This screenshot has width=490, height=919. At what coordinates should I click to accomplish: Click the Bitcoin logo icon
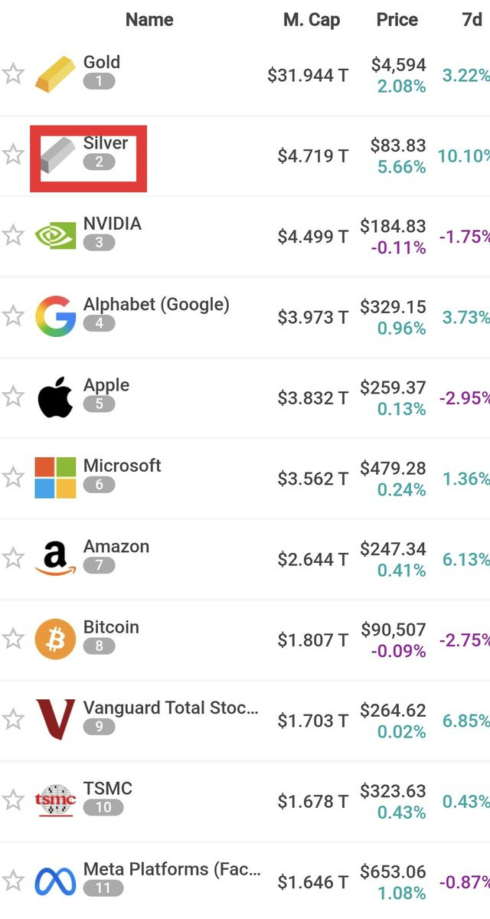click(x=56, y=639)
